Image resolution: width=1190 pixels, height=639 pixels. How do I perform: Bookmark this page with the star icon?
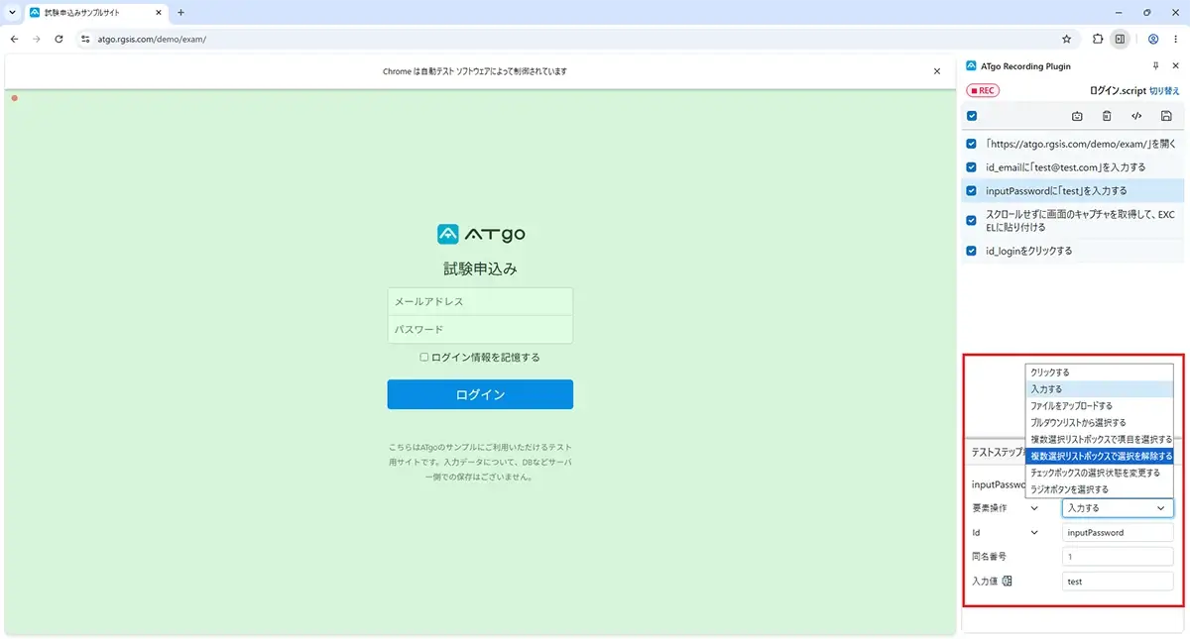1067,40
